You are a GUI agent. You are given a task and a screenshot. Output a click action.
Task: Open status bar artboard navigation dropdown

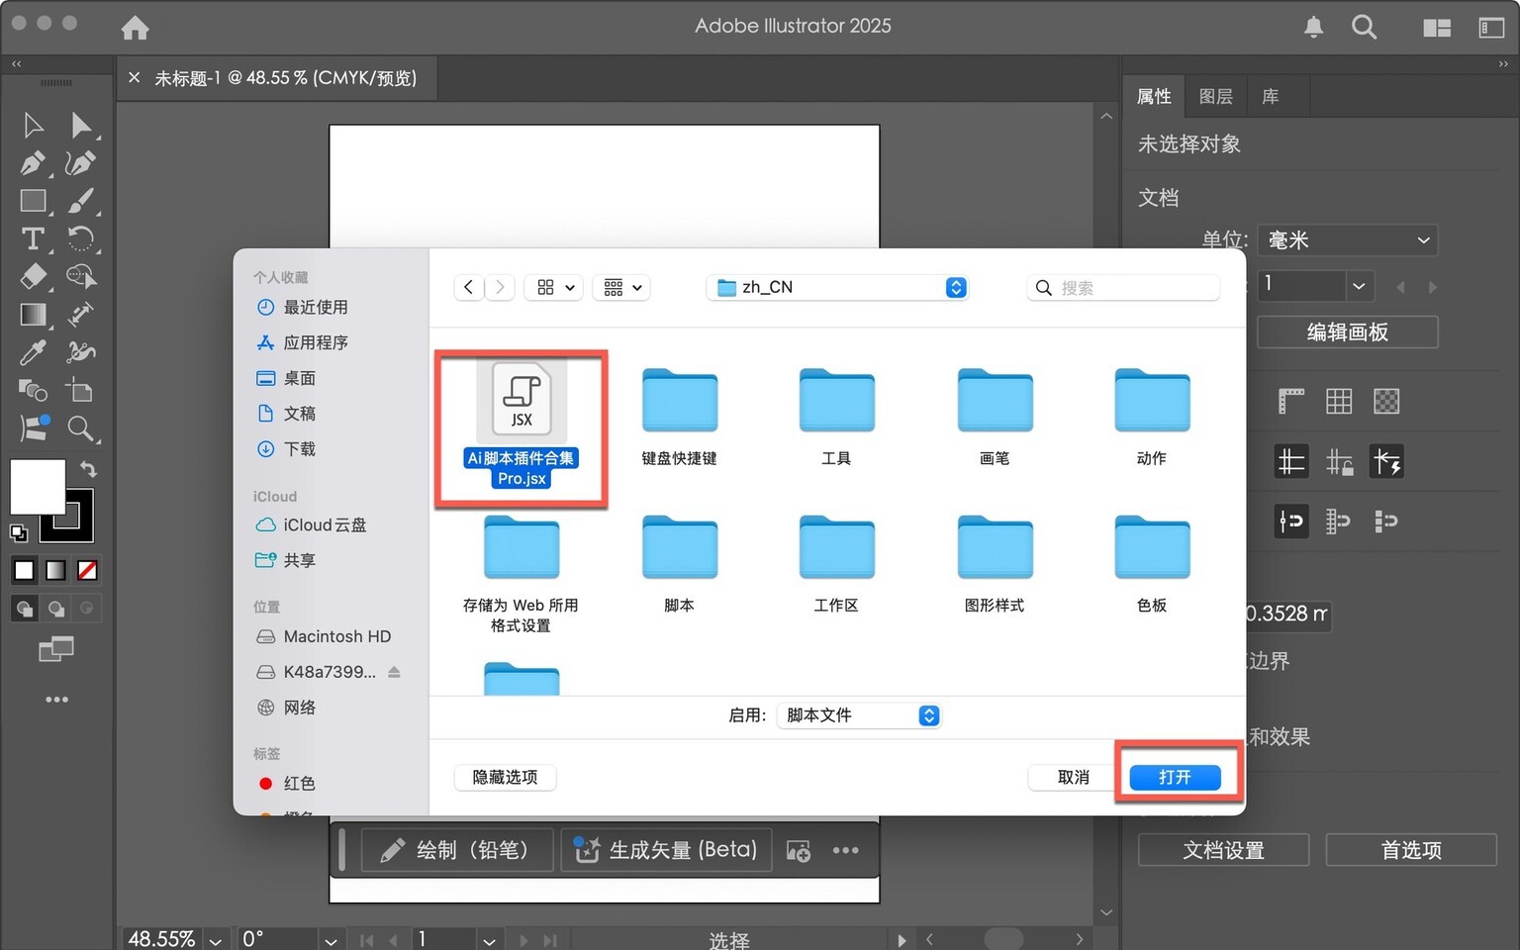[x=489, y=939]
